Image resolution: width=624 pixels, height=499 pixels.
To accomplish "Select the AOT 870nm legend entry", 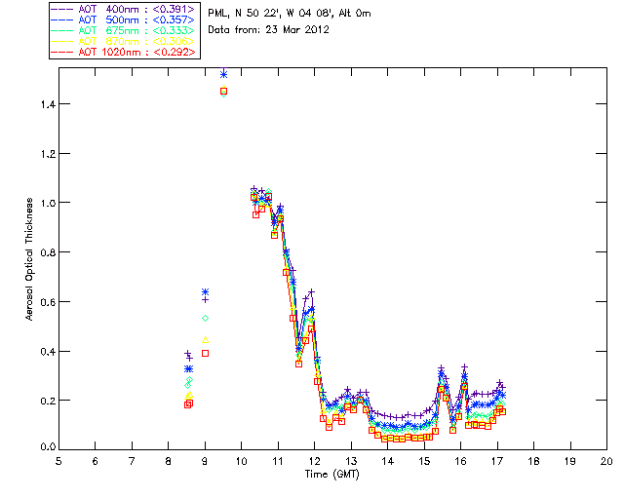I will 124,41.
